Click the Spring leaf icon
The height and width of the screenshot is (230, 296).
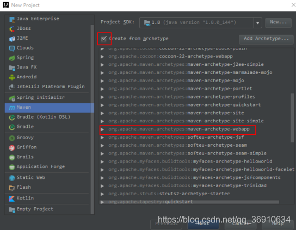(x=12, y=58)
